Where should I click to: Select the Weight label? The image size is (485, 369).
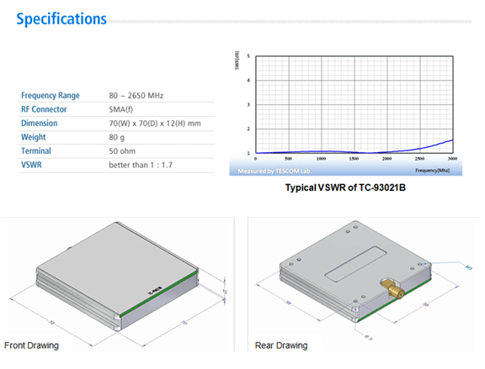pyautogui.click(x=34, y=137)
